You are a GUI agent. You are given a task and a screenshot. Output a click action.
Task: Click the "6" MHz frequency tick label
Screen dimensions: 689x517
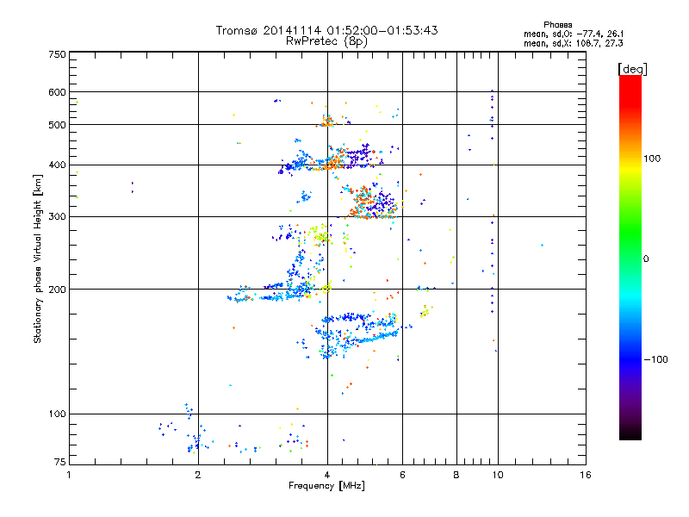pos(402,475)
